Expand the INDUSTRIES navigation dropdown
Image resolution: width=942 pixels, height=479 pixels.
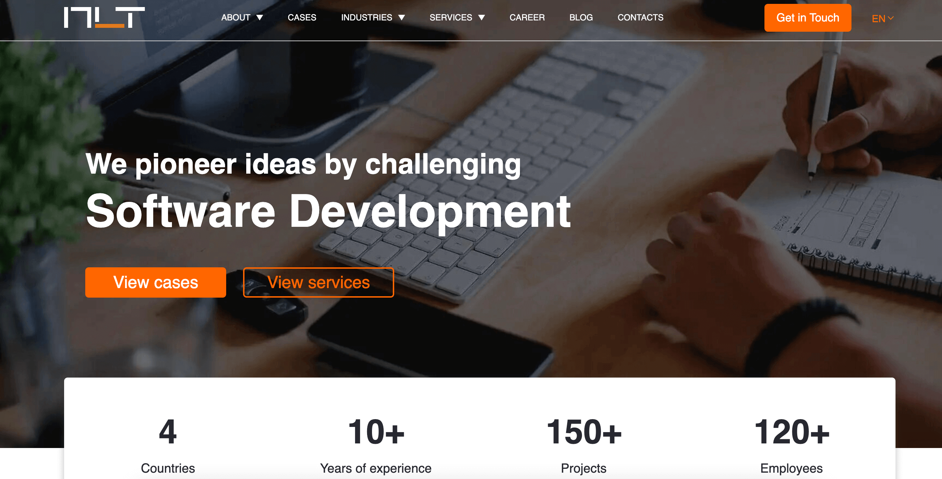[x=373, y=17]
